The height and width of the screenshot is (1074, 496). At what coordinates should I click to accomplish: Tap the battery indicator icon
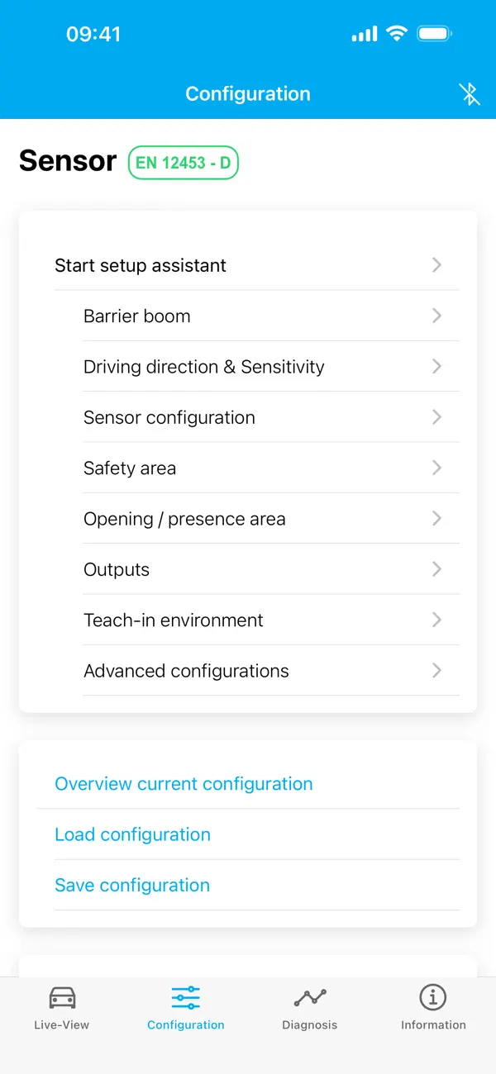(433, 33)
